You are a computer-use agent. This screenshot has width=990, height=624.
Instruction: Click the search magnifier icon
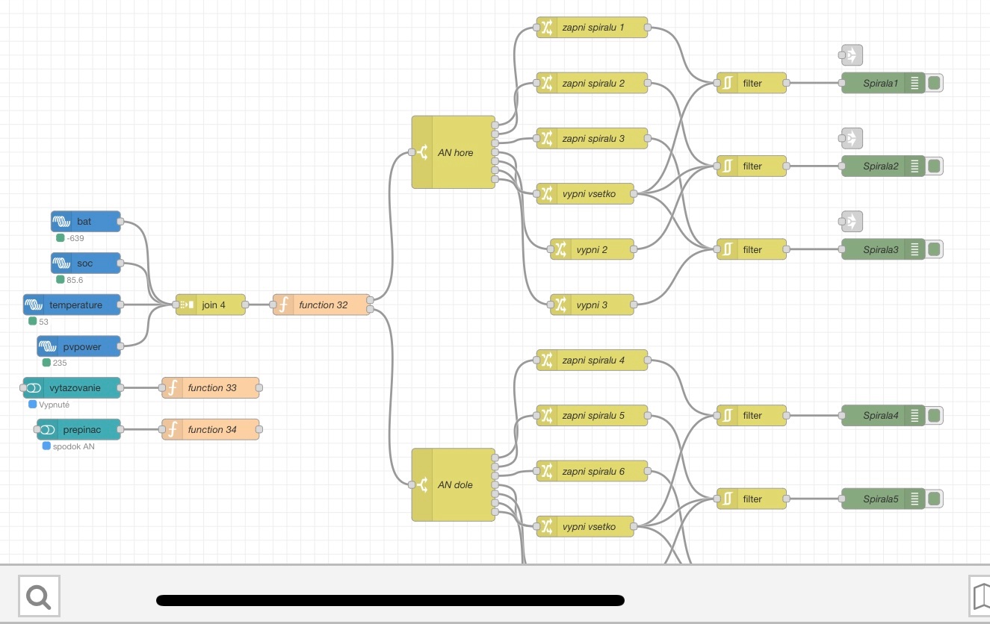coord(39,596)
